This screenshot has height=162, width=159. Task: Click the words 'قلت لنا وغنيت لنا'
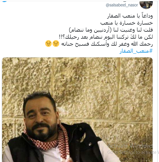[133, 30]
